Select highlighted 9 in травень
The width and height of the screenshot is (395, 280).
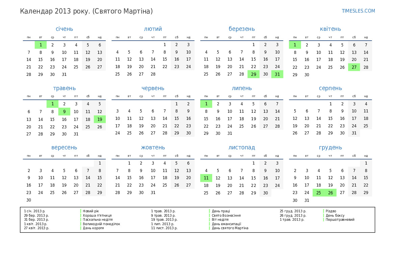pos(64,112)
